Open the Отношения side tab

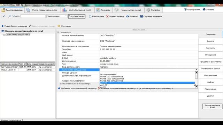pos(210,55)
